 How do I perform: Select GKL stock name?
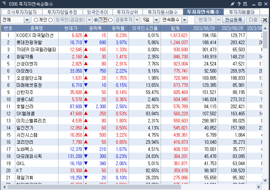pyautogui.click(x=21, y=164)
